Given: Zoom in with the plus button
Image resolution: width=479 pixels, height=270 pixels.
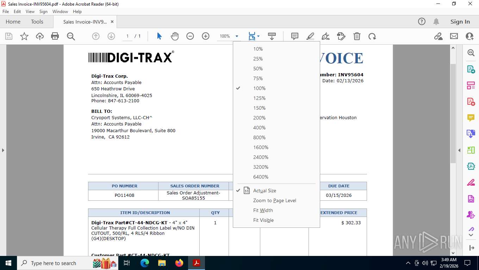Looking at the screenshot, I should click(x=206, y=36).
